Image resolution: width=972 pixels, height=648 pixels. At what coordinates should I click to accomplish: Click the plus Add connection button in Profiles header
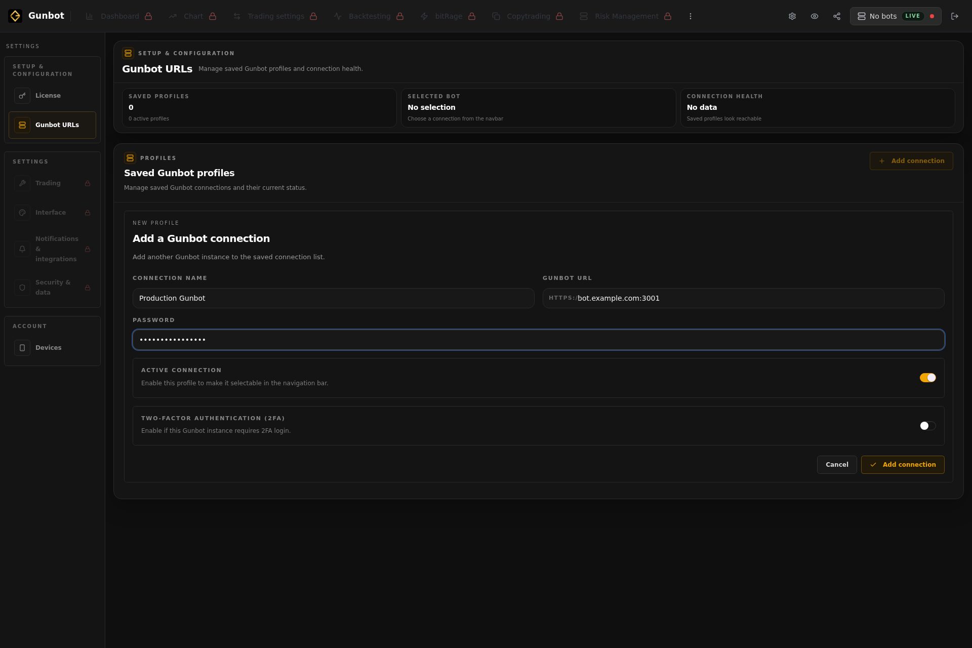pyautogui.click(x=911, y=161)
